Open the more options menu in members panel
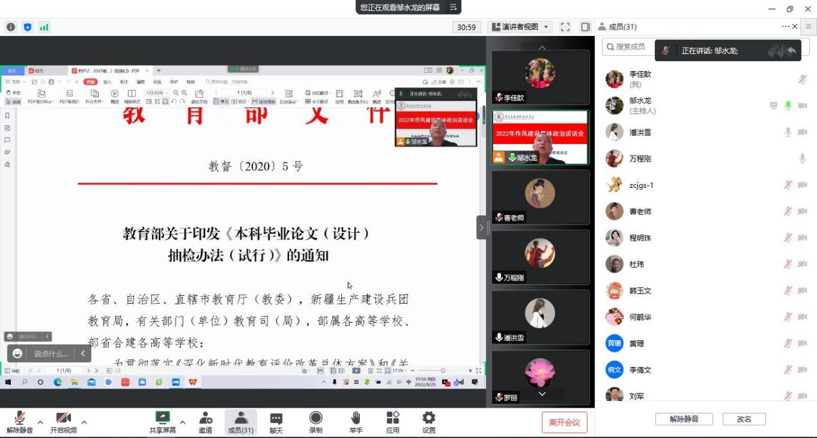This screenshot has width=817, height=438. [x=785, y=26]
